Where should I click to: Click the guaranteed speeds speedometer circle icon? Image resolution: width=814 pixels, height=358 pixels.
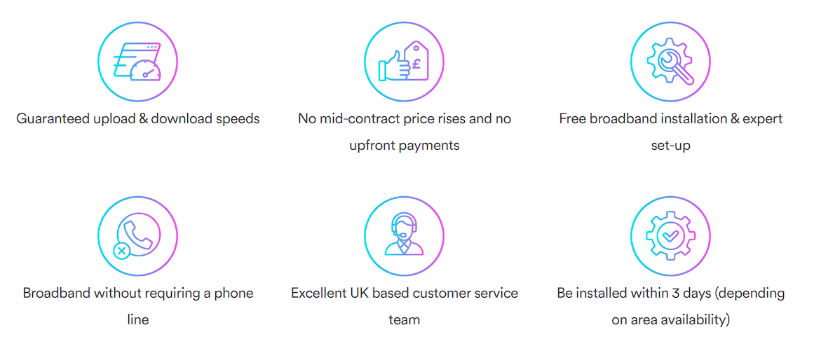pyautogui.click(x=137, y=62)
